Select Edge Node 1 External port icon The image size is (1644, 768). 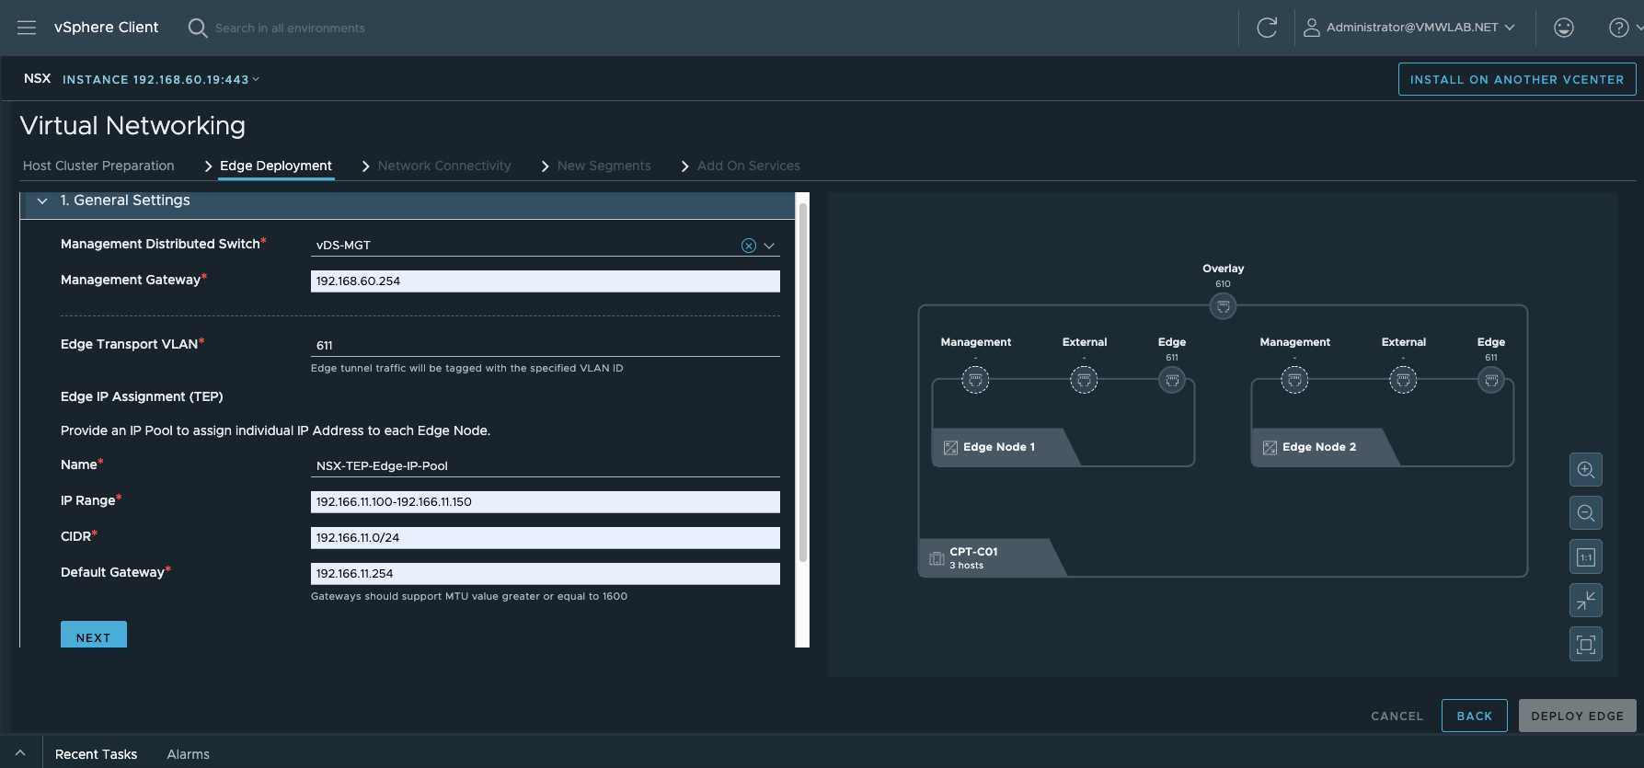point(1084,379)
